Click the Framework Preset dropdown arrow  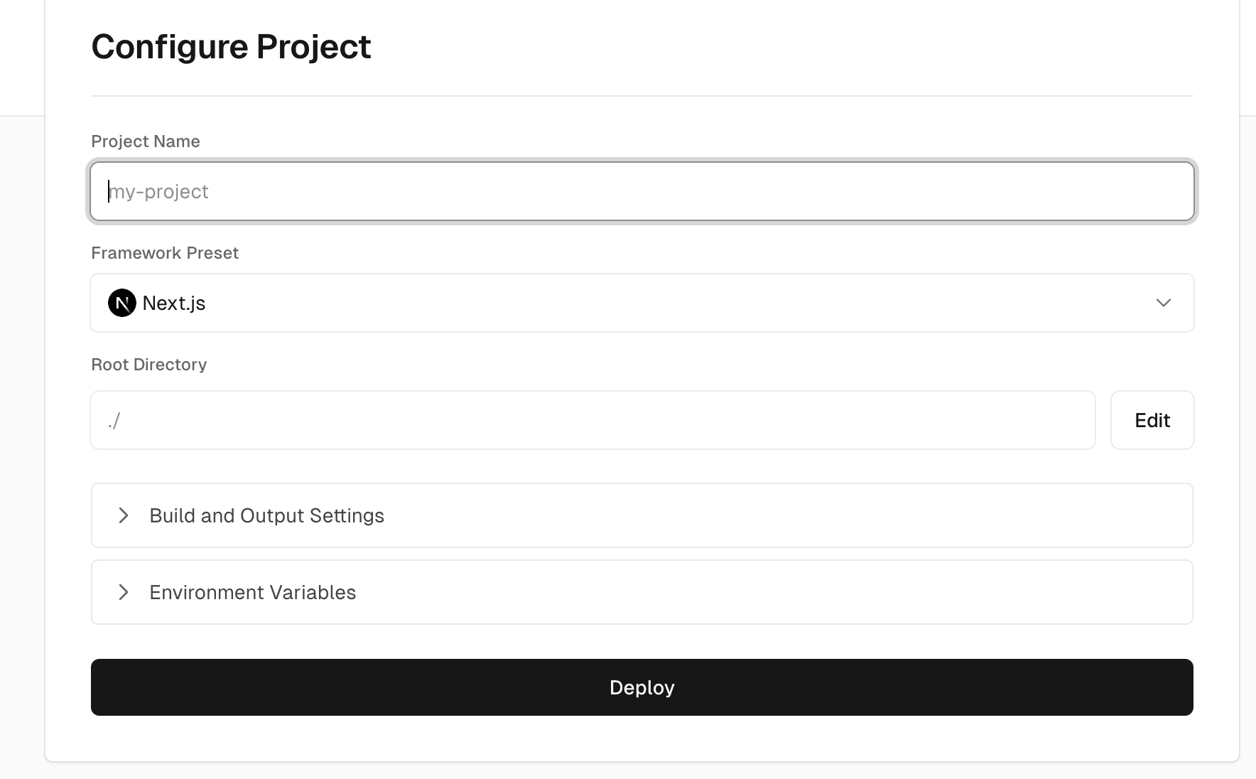pos(1163,303)
